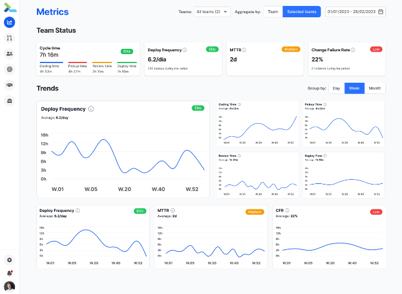The height and width of the screenshot is (294, 402).
Task: Open settings gear icon in sidebar
Action: click(x=10, y=260)
